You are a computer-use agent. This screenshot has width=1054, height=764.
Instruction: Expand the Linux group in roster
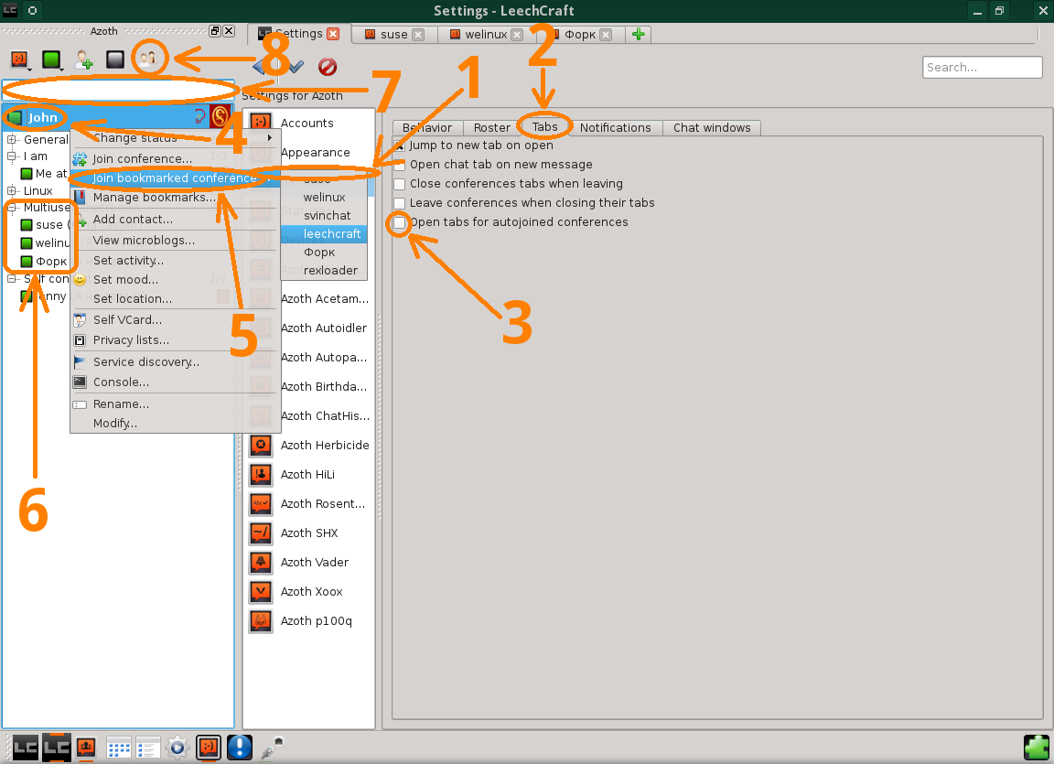(x=11, y=190)
